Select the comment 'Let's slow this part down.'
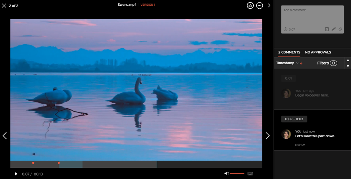 pos(315,136)
